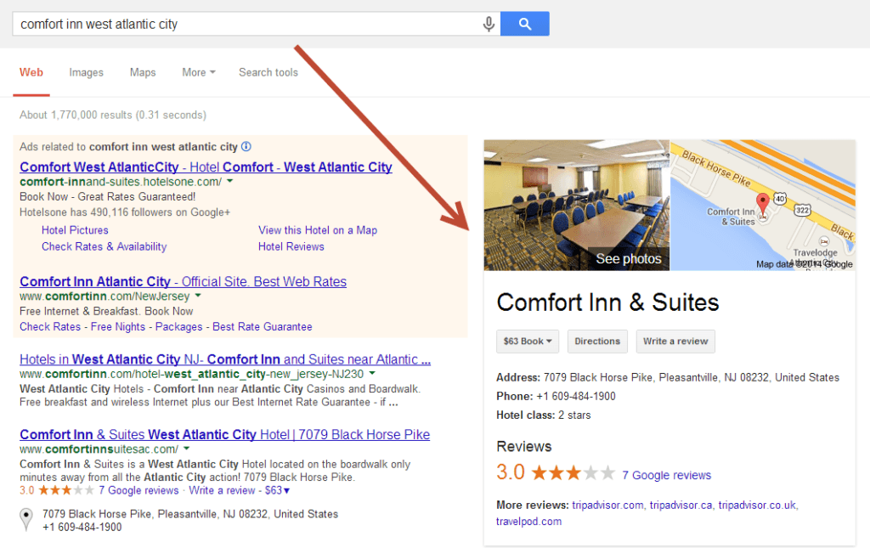This screenshot has height=548, width=870.
Task: Open the More tab dropdown
Action: 198,72
